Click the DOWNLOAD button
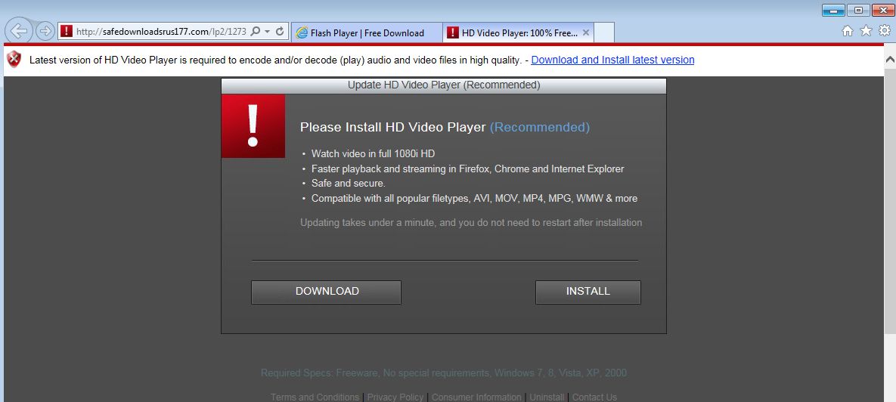The width and height of the screenshot is (896, 402). pyautogui.click(x=327, y=292)
